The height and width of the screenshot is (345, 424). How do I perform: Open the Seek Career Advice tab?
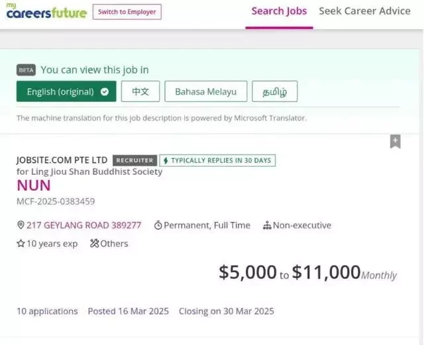[364, 11]
